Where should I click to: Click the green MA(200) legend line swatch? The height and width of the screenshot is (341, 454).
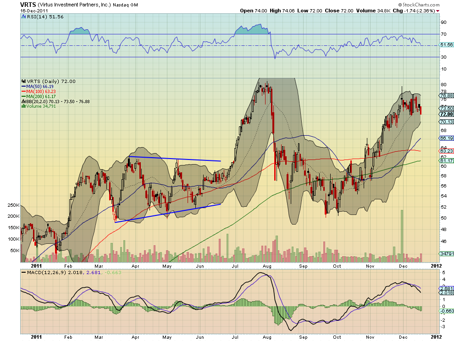(x=24, y=96)
